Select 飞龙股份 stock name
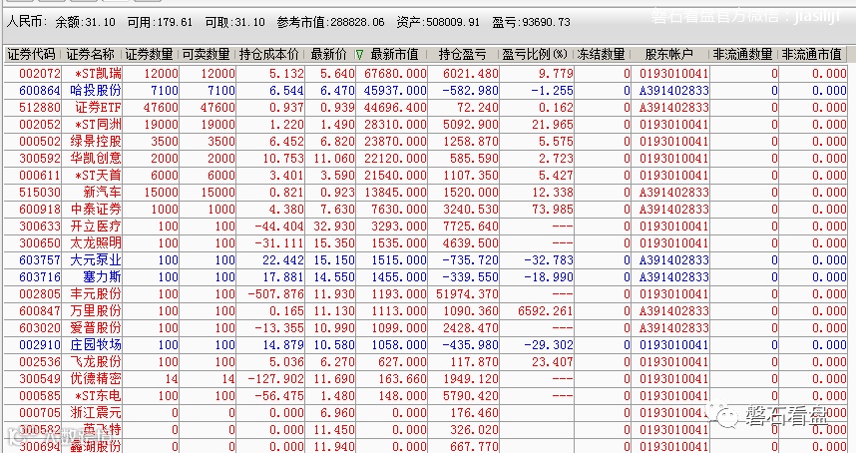 click(96, 361)
